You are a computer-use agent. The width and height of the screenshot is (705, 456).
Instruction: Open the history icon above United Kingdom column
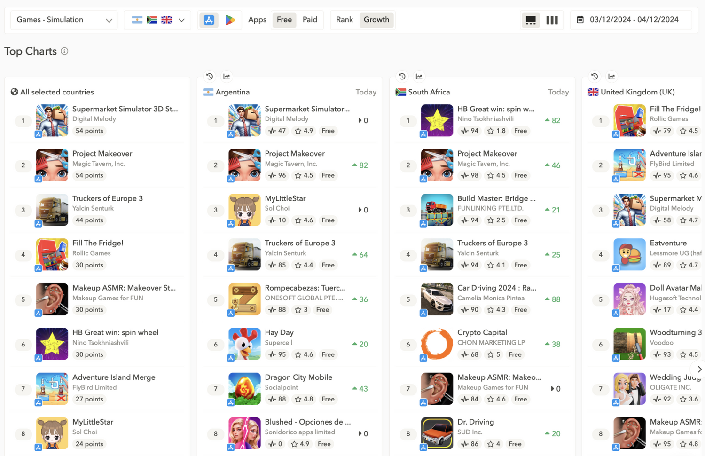tap(595, 76)
